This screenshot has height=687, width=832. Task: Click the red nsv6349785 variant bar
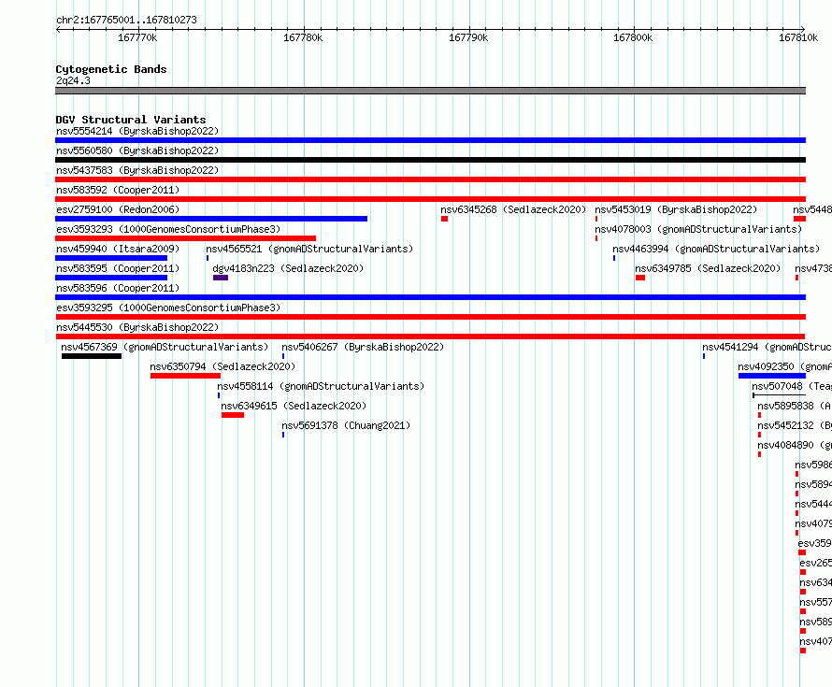pyautogui.click(x=640, y=278)
